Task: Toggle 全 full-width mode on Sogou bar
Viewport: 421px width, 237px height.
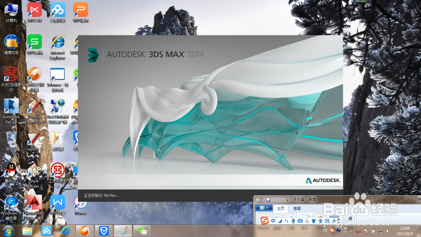Action: [320, 221]
